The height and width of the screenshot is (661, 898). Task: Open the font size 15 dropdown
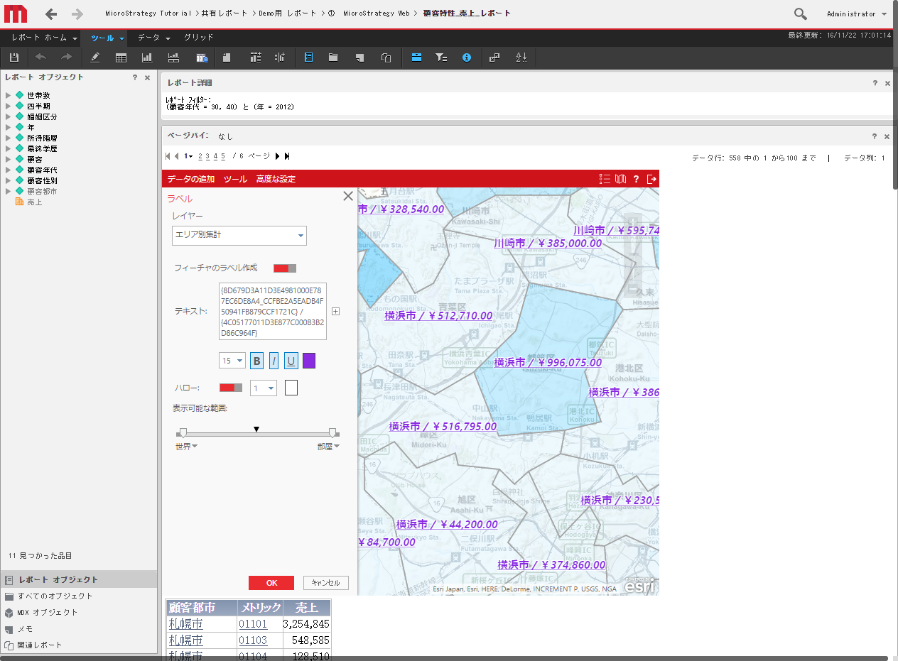[232, 361]
